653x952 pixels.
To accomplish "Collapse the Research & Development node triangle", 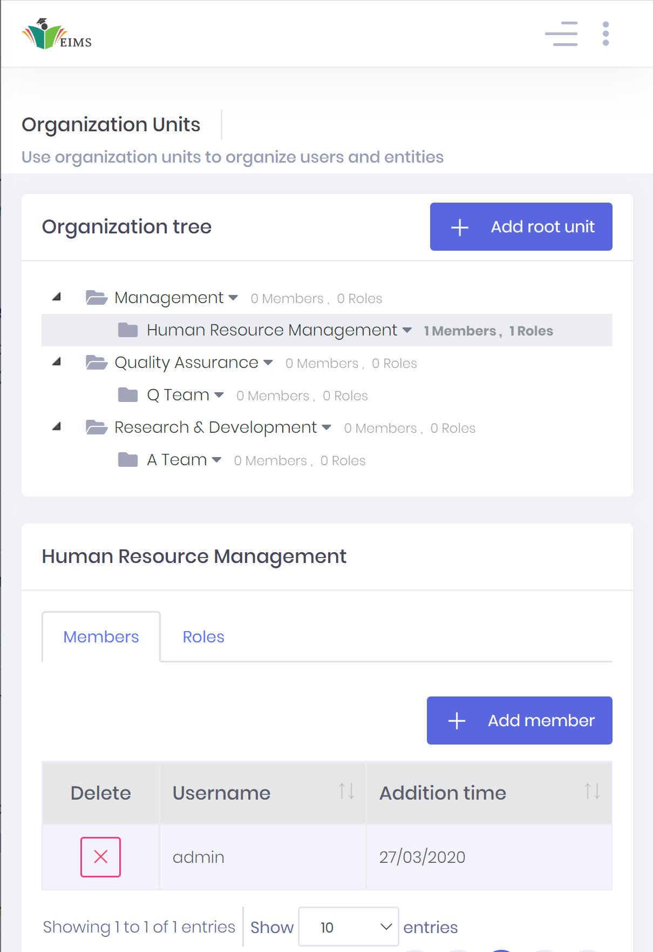I will (x=57, y=426).
